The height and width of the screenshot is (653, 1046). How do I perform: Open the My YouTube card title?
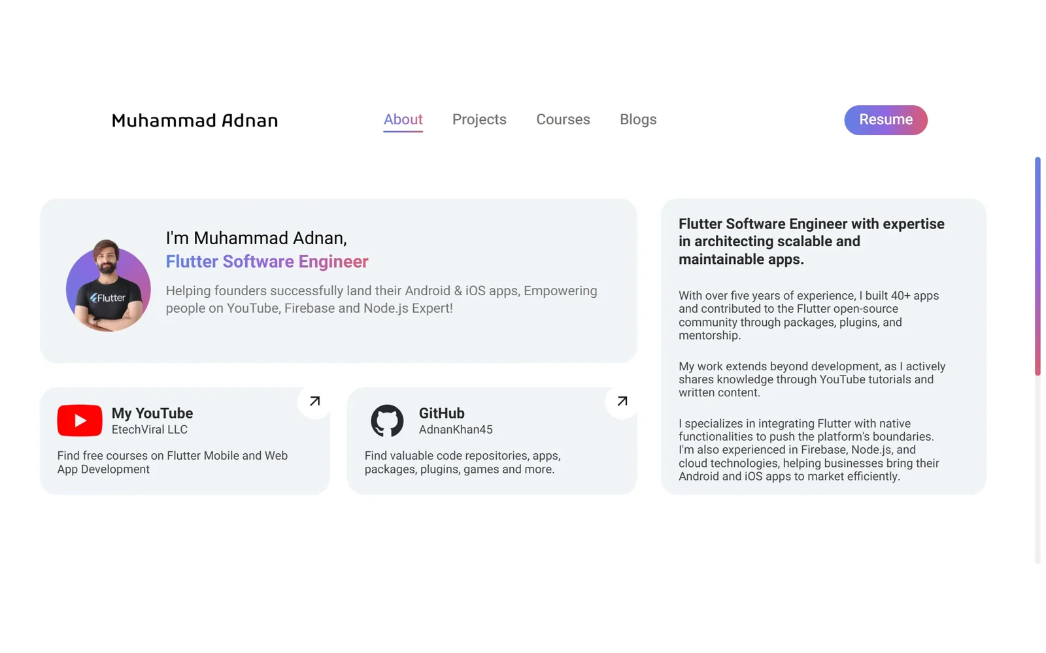click(152, 413)
